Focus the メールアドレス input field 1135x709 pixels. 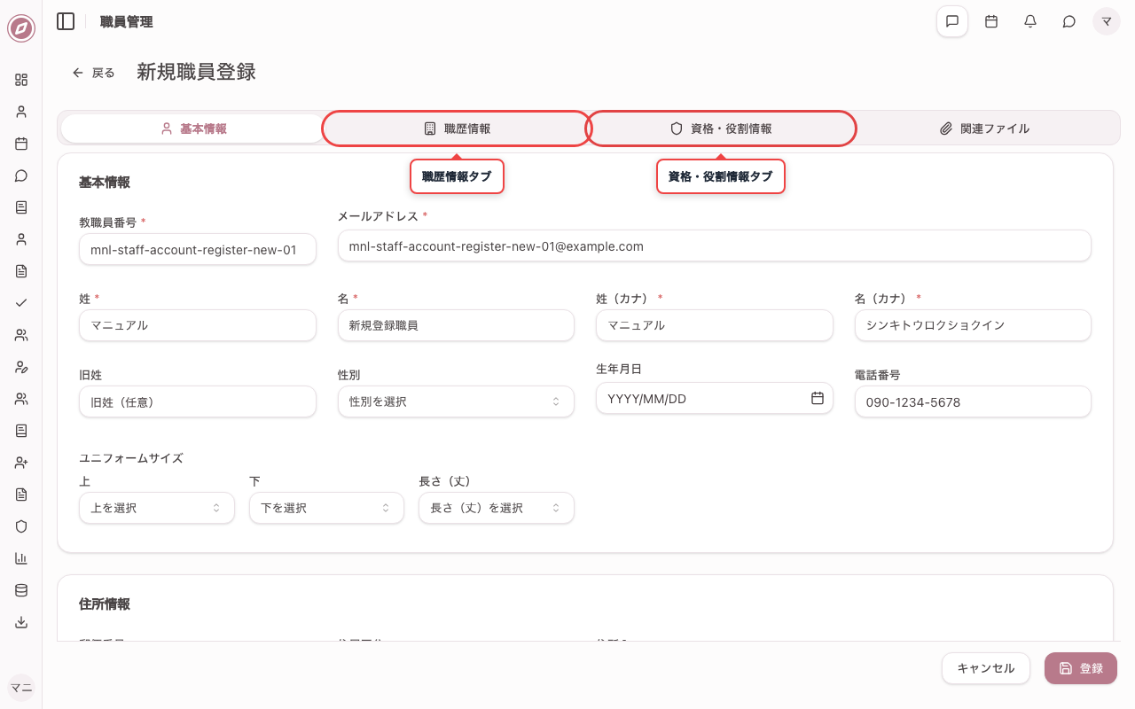(x=715, y=246)
